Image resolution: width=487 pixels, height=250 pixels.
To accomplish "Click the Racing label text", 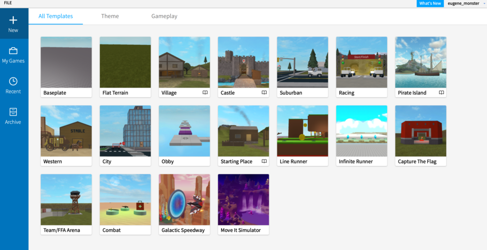I will click(346, 93).
